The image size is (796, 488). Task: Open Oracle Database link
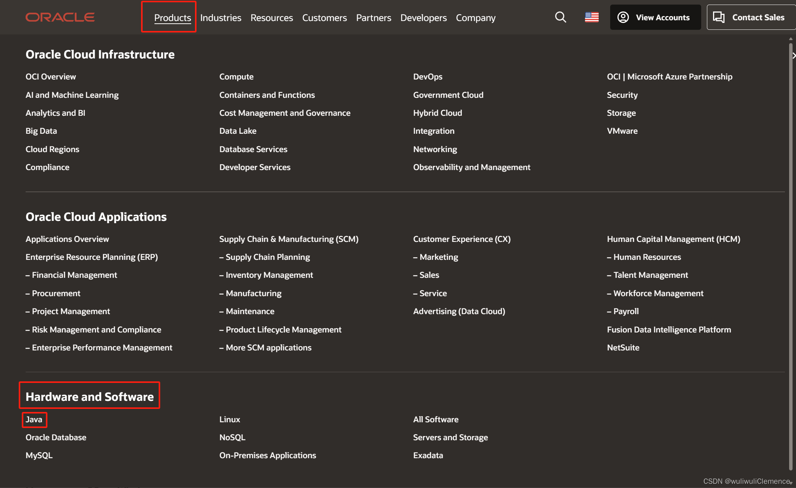coord(56,437)
